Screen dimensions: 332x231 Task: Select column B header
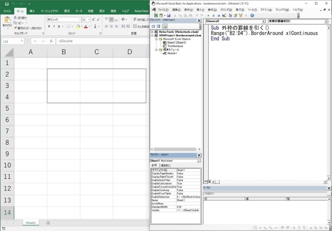(63, 52)
